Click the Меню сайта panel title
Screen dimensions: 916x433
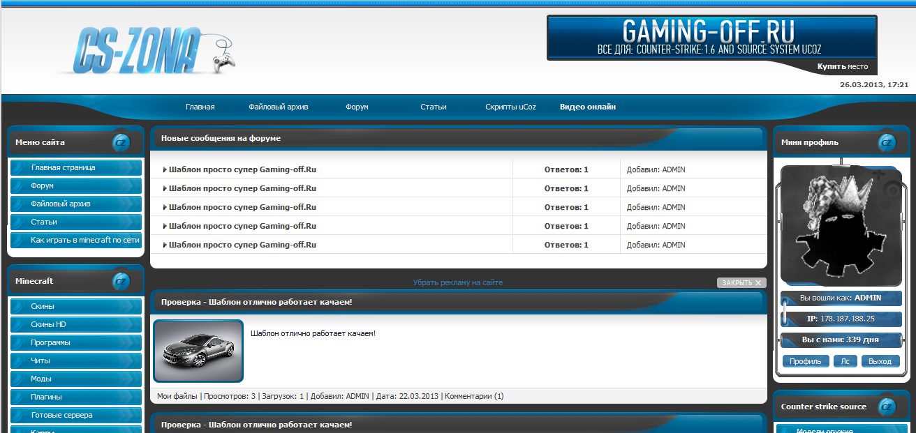(40, 142)
